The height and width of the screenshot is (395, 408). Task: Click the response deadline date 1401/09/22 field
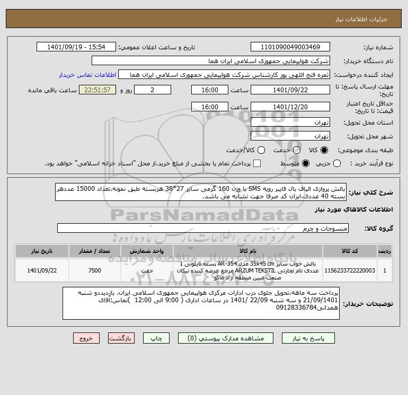[290, 90]
